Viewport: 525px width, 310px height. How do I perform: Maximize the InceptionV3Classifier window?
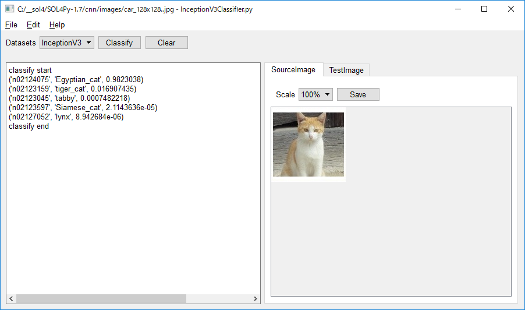click(x=484, y=9)
